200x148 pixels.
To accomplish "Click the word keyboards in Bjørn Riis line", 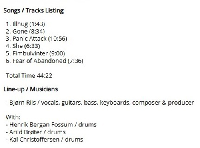I will tap(115, 103).
